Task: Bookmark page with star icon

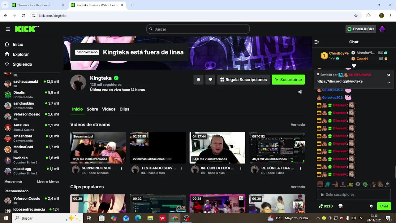Action: pyautogui.click(x=356, y=15)
